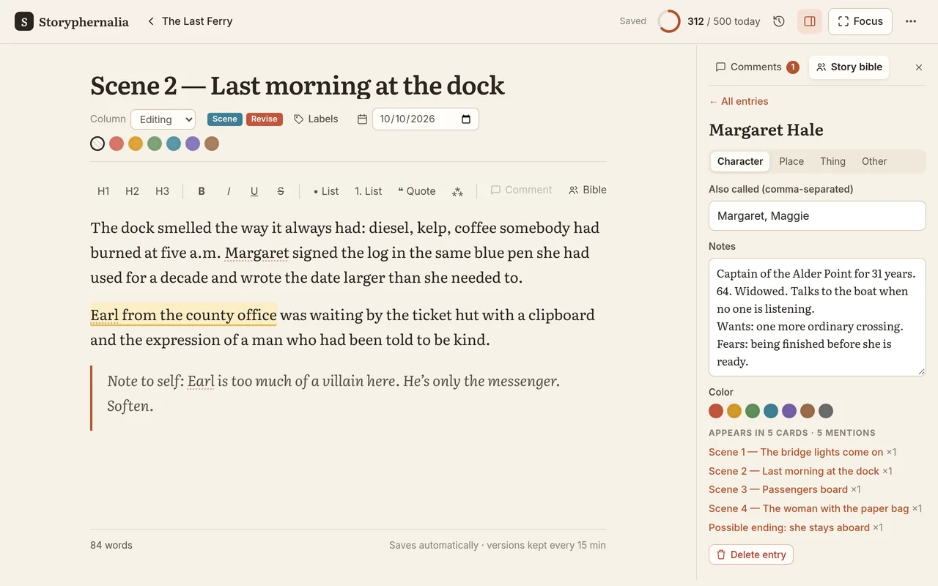Click the Storyphernalia logo icon
The height and width of the screenshot is (586, 938).
tap(24, 21)
